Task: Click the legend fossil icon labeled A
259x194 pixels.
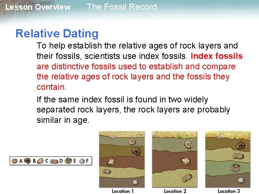Action: tap(14, 161)
